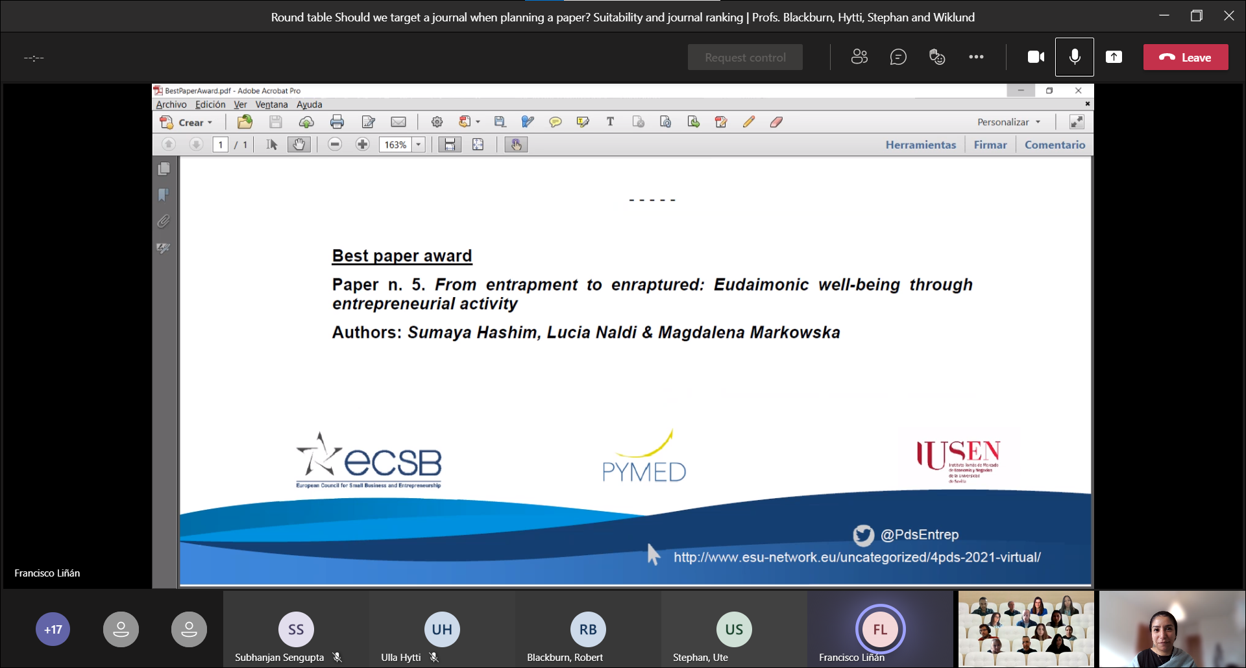Mute or unmute the microphone
The width and height of the screenshot is (1246, 668).
point(1075,57)
